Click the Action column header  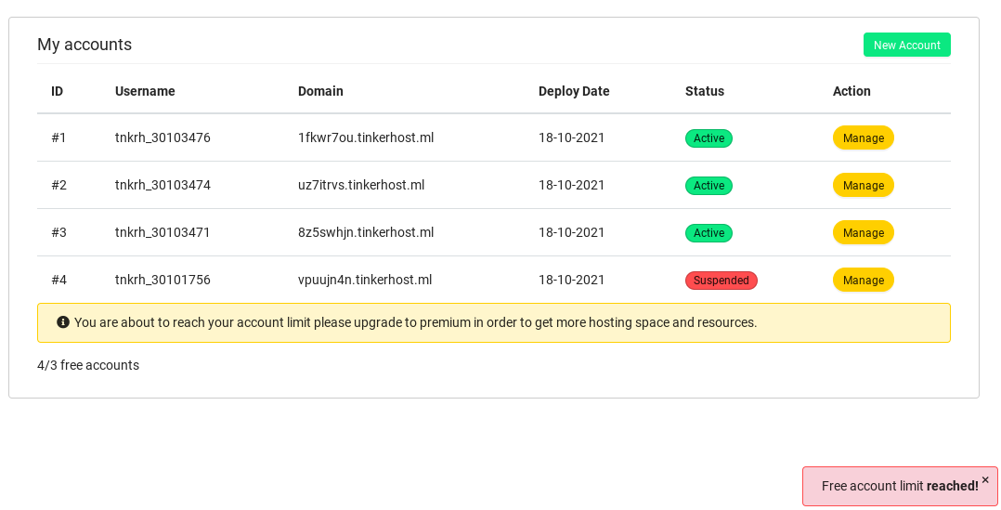[851, 91]
